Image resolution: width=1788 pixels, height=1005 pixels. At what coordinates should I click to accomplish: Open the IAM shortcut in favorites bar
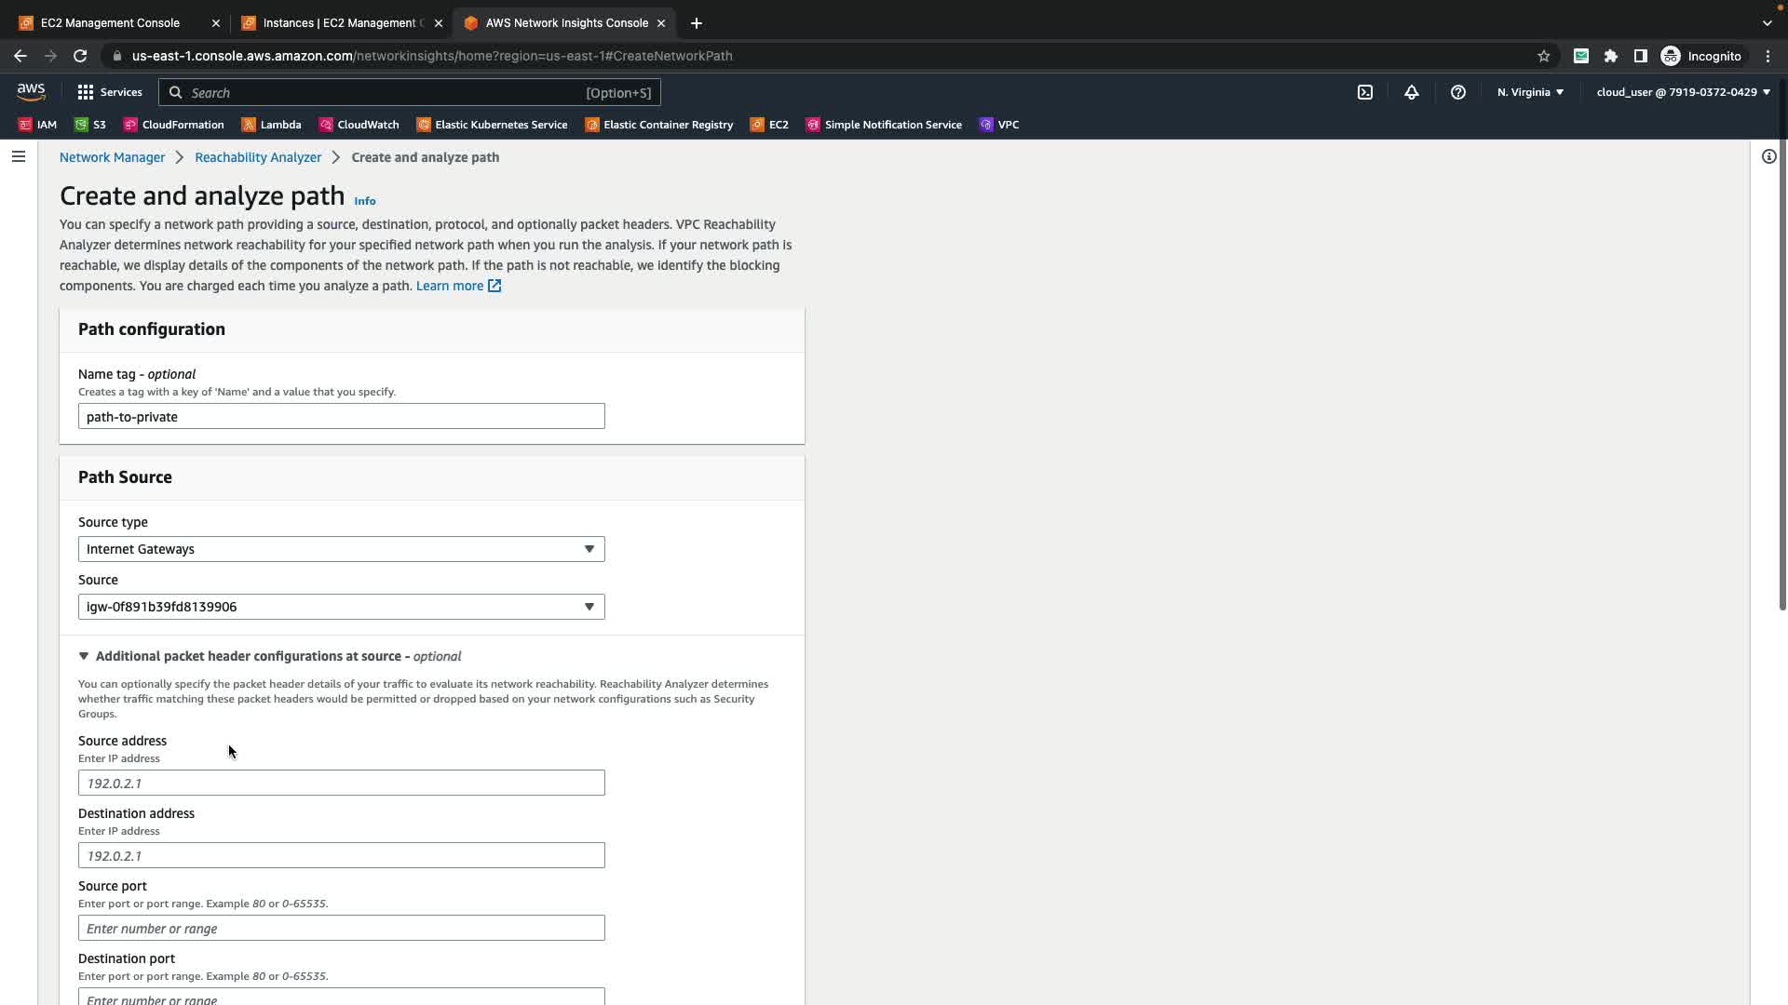[38, 125]
